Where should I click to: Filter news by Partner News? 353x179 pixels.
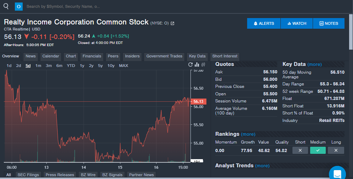pyautogui.click(x=141, y=175)
